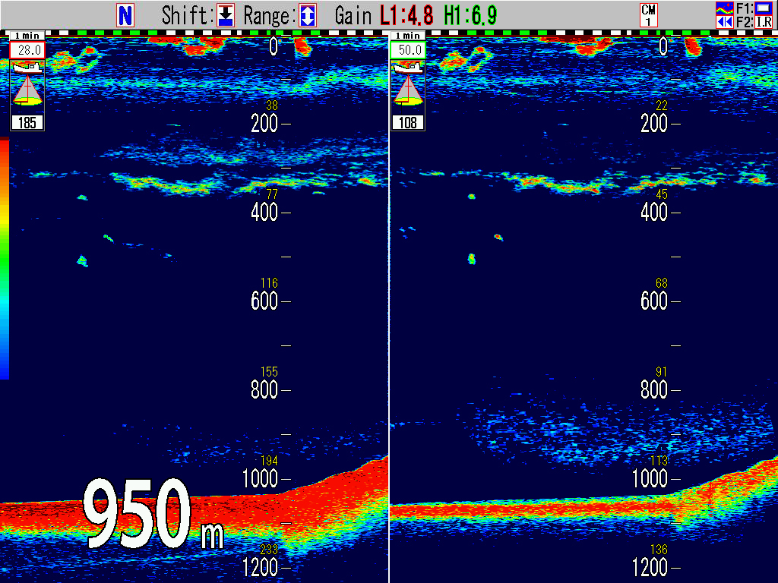The height and width of the screenshot is (583, 778).
Task: Click the blue N mode indicator
Action: pyautogui.click(x=125, y=15)
